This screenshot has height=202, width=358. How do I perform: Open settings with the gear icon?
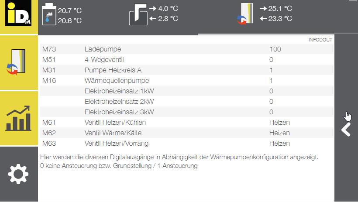18,174
